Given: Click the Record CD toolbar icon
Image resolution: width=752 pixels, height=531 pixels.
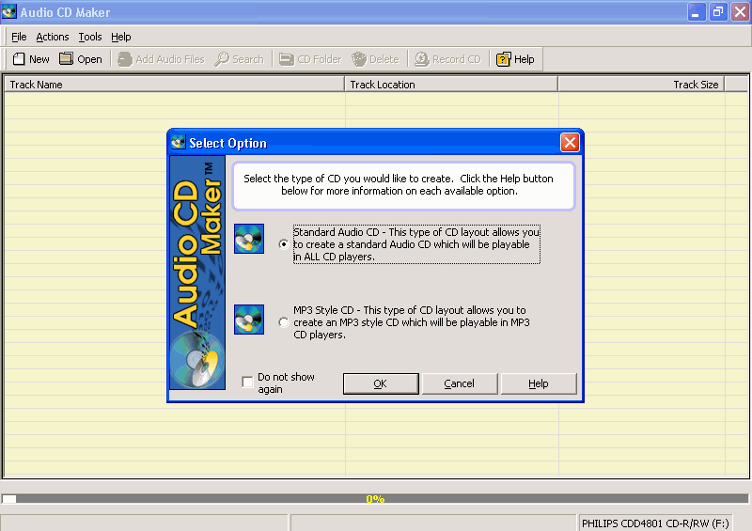Looking at the screenshot, I should pyautogui.click(x=421, y=59).
